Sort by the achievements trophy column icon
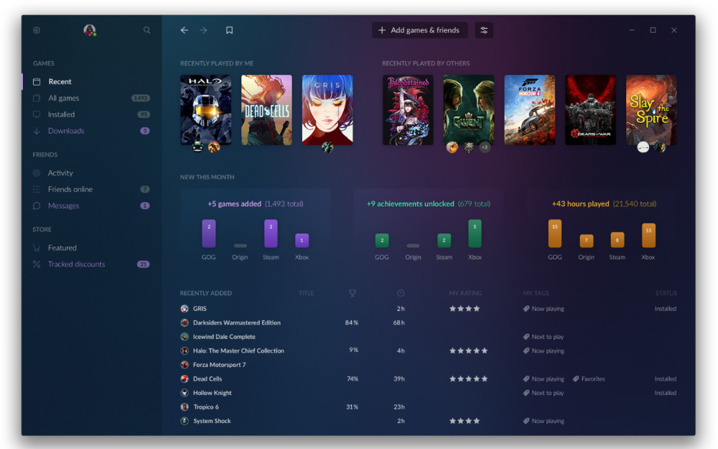 (x=352, y=293)
